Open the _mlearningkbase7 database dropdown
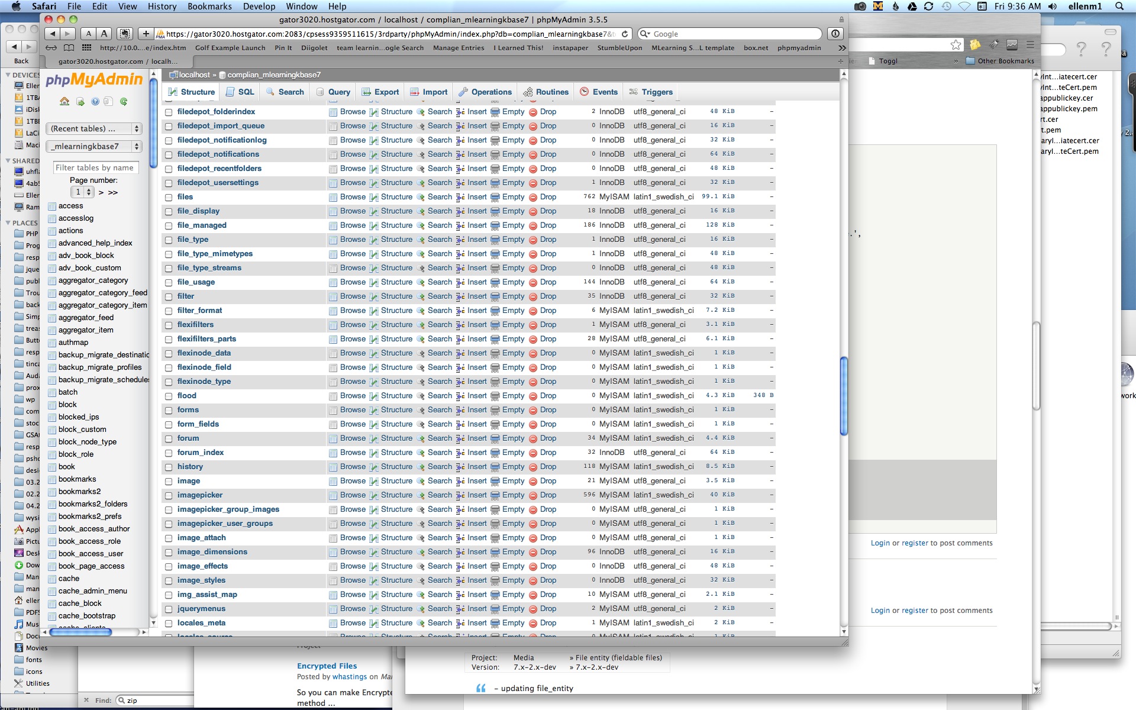This screenshot has height=710, width=1136. point(95,146)
